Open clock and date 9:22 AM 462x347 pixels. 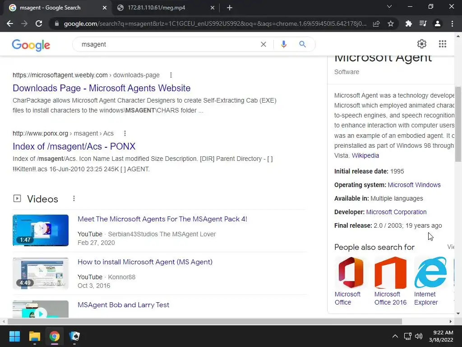pos(441,336)
